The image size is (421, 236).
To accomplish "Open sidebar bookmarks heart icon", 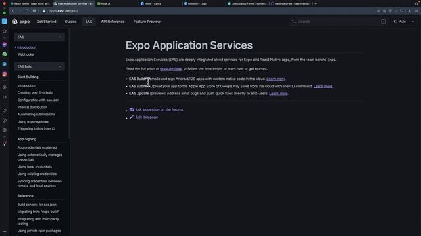I will (5, 111).
